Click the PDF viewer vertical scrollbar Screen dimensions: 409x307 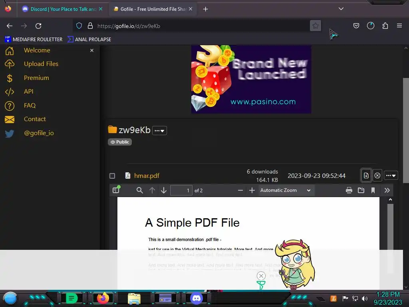(x=390, y=226)
